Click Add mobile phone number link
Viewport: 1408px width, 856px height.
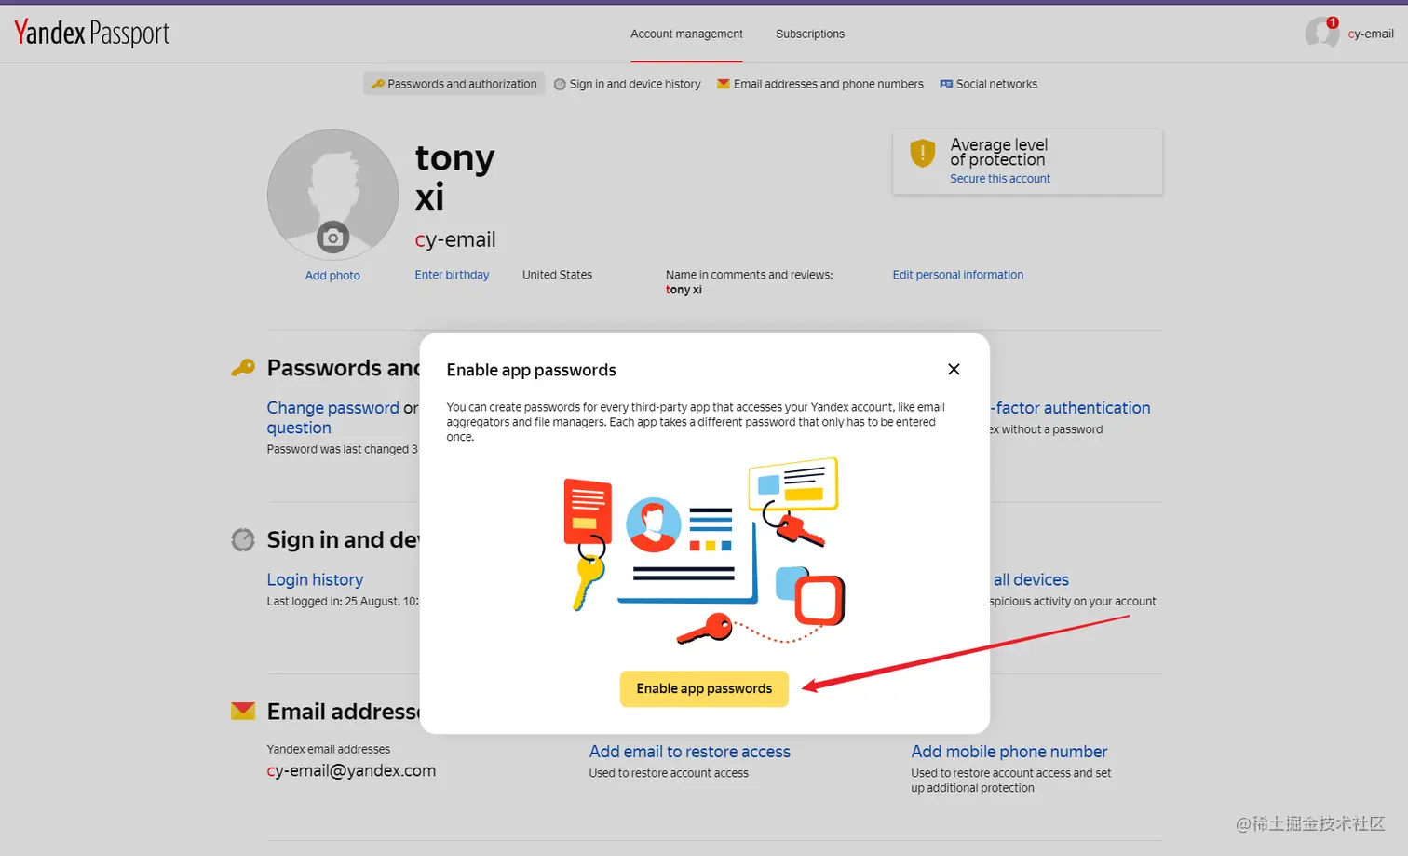pyautogui.click(x=1009, y=752)
